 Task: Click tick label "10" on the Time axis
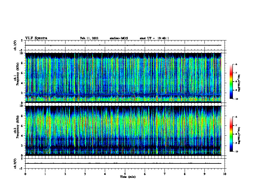click(x=225, y=174)
